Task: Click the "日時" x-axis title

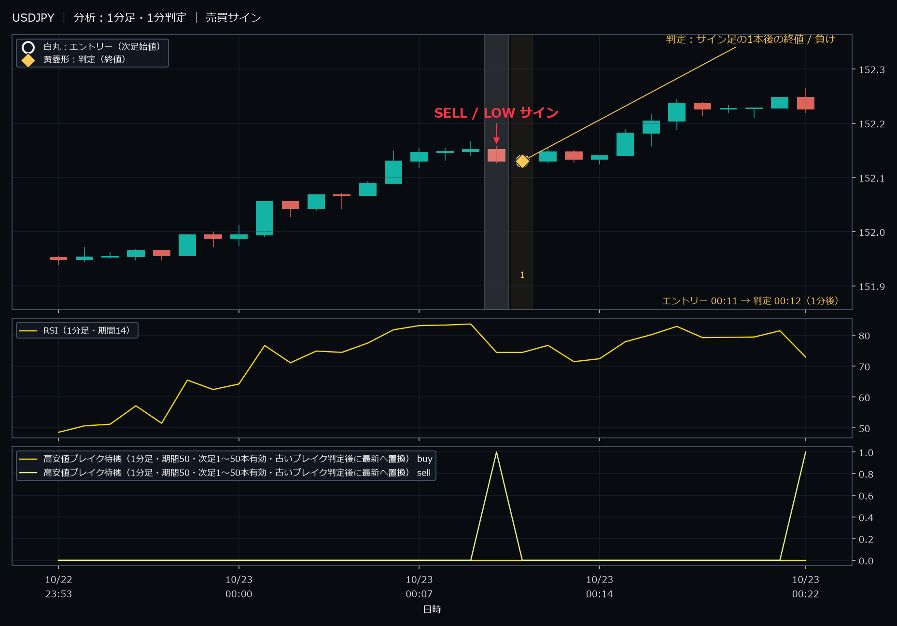Action: [432, 610]
